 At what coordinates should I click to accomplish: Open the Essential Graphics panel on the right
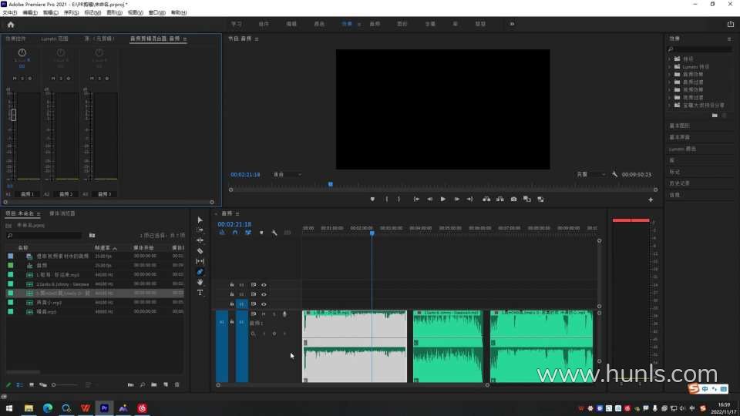[680, 126]
